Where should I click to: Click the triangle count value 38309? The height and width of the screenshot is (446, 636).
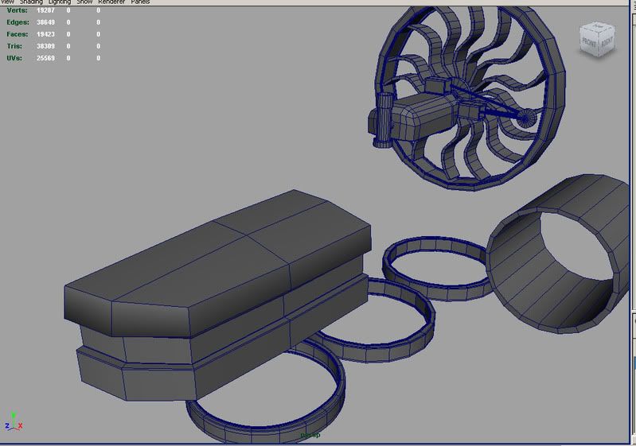click(x=45, y=46)
